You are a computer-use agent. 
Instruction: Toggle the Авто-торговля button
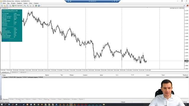point(17,6)
